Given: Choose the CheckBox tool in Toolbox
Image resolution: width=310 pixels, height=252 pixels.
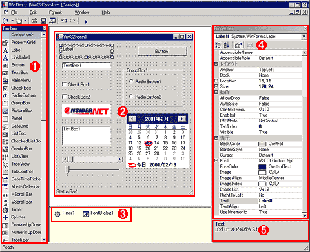Looking at the screenshot, I should [x=21, y=88].
